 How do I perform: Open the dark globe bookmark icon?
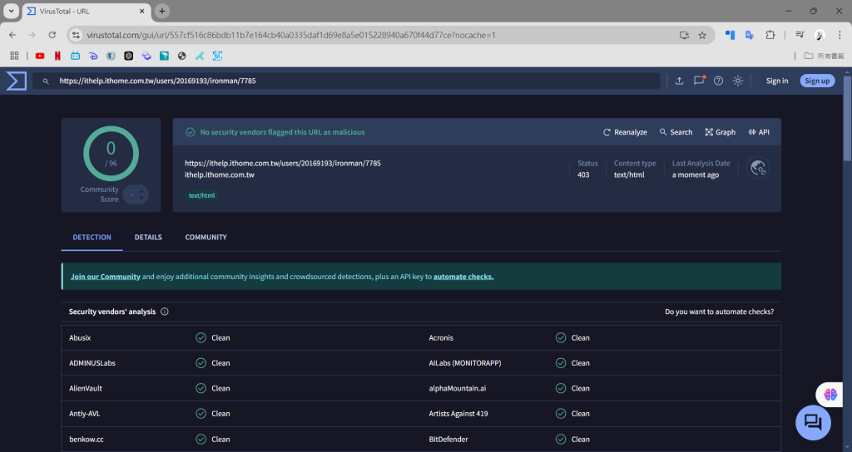tap(182, 56)
